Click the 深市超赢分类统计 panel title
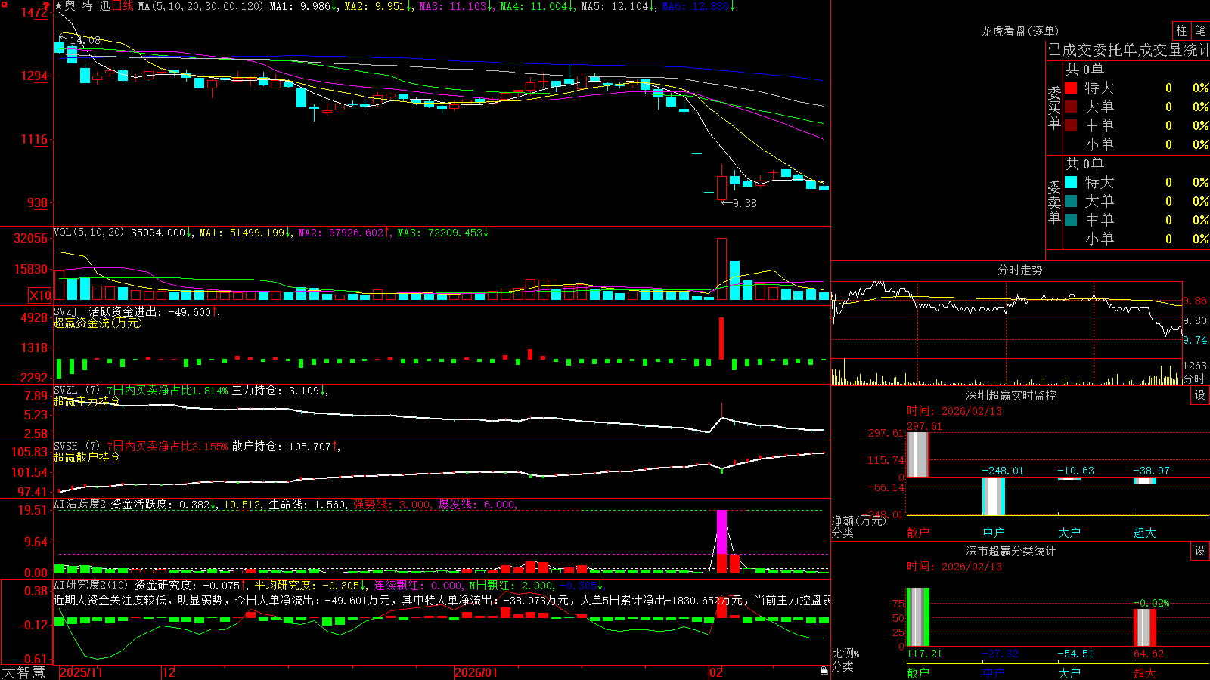This screenshot has width=1210, height=680. click(x=1011, y=551)
